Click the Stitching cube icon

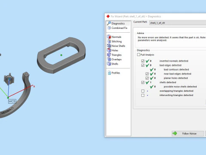point(109,41)
